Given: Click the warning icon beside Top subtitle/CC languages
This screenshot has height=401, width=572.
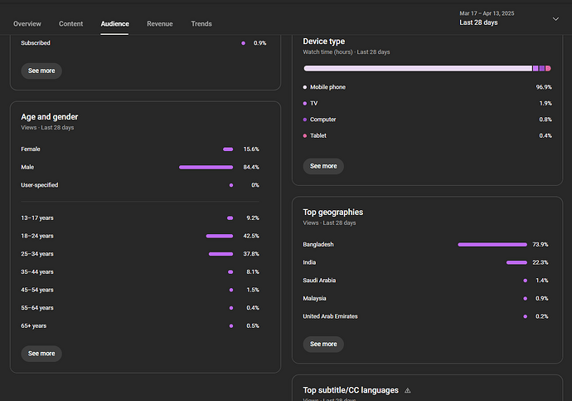Looking at the screenshot, I should (408, 390).
